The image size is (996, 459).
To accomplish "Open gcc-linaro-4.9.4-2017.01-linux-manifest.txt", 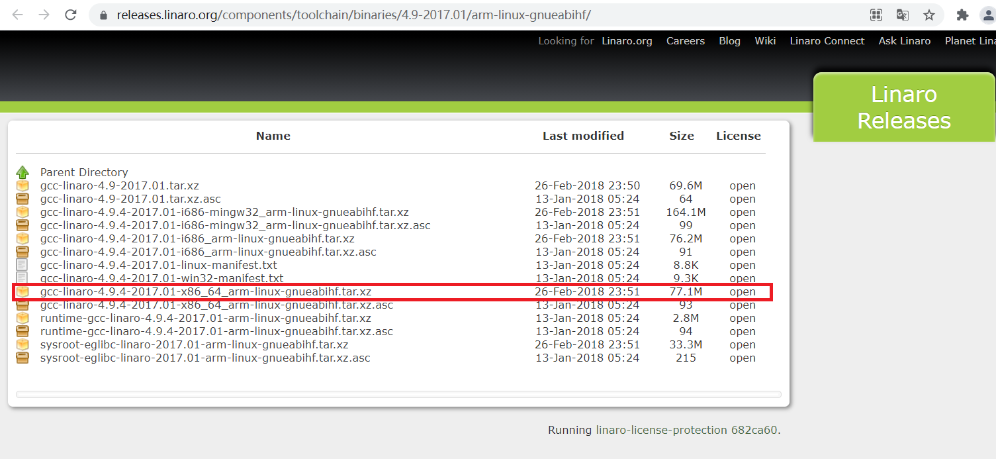I will (x=159, y=265).
